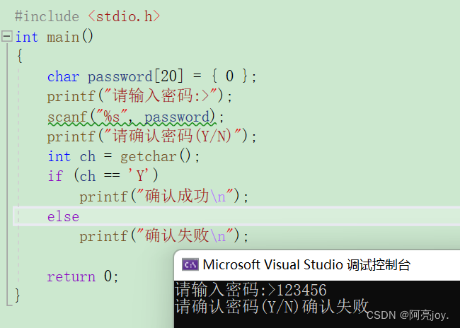Screen dimensions: 460x328
Task: Click the 'int main()' declaration
Action: [x=54, y=37]
